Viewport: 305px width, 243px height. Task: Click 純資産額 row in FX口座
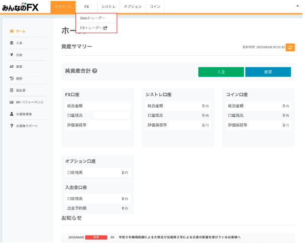coord(97,106)
